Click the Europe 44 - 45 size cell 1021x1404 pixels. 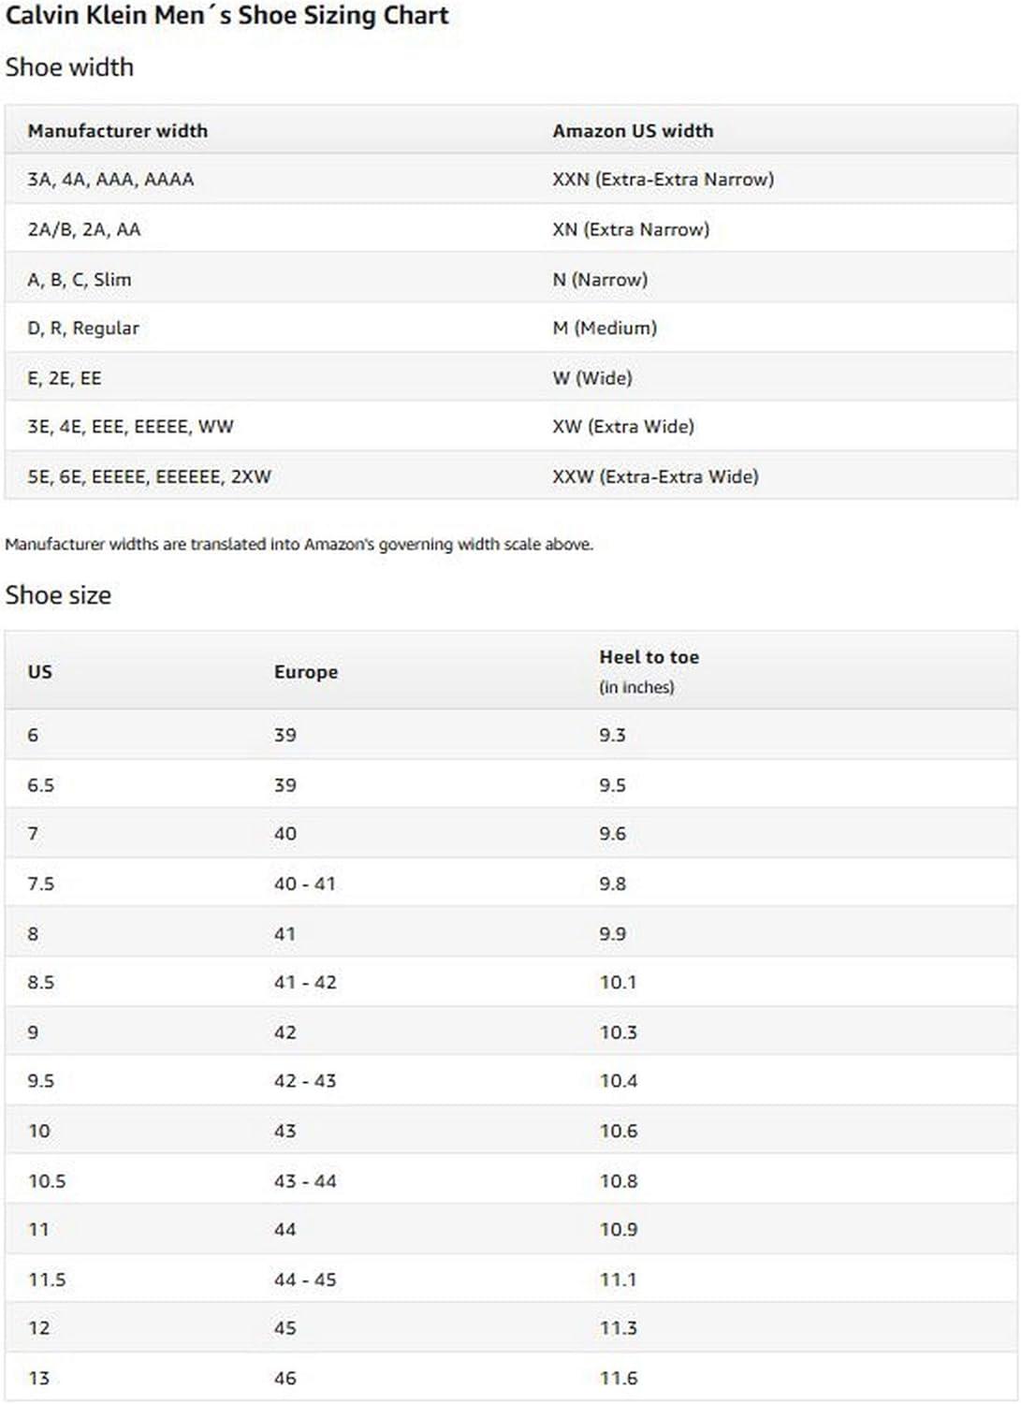[305, 1280]
